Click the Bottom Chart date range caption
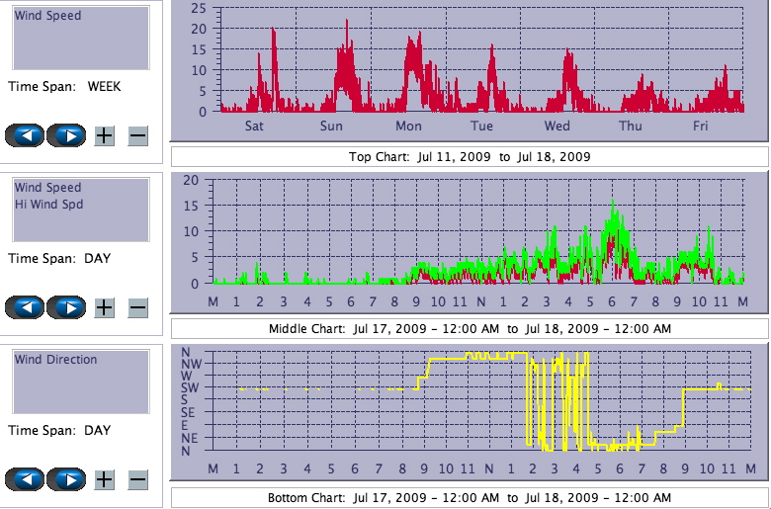This screenshot has height=509, width=771. (470, 497)
